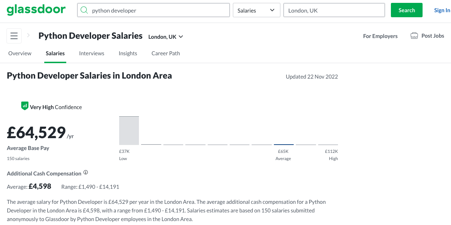
Task: Click the 150 salaries text
Action: click(x=18, y=158)
